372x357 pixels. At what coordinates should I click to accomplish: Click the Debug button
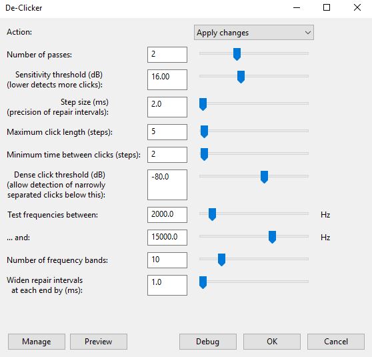208,342
